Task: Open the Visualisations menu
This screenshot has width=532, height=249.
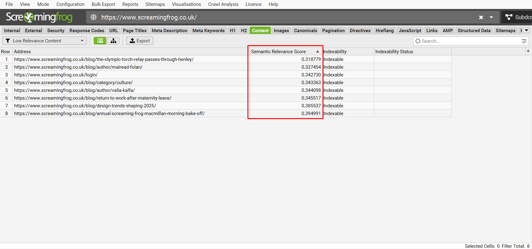Action: (186, 4)
